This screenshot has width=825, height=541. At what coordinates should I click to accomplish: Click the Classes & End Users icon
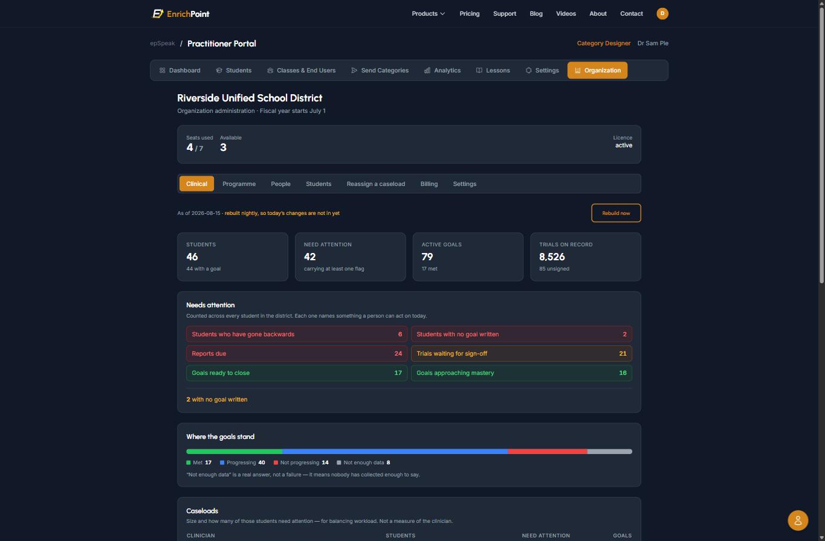click(270, 71)
